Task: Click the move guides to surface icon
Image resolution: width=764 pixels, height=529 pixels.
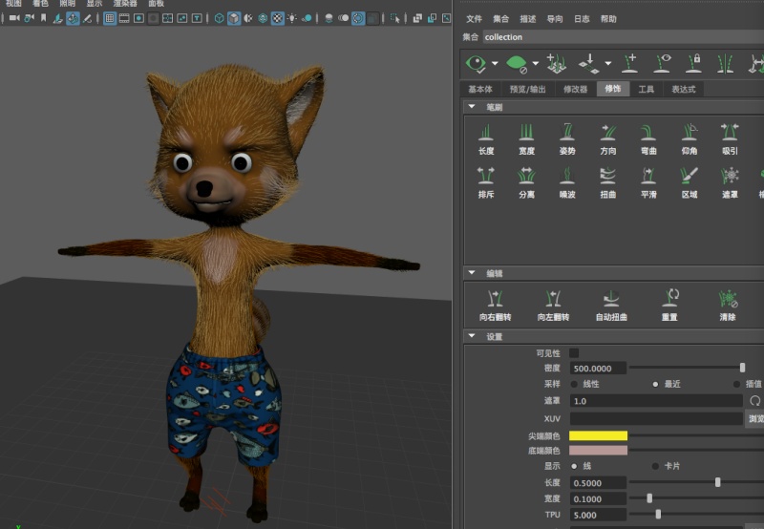Action: pos(588,64)
